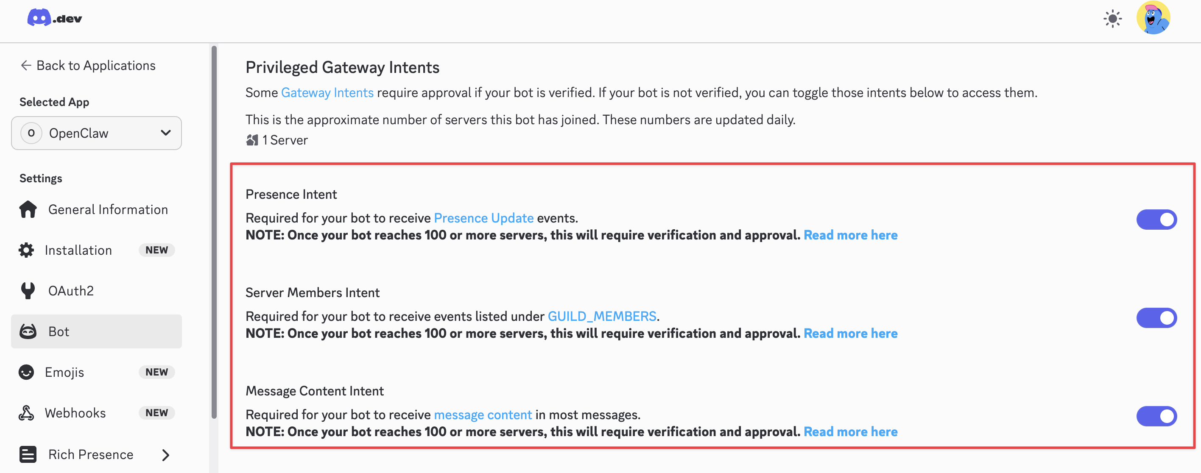1201x473 pixels.
Task: Open the OpenClaw selected app dropdown
Action: pos(97,133)
